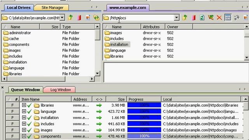Click the local pane horizontal scroll left arrow
Image resolution: width=249 pixels, height=140 pixels.
4,79
